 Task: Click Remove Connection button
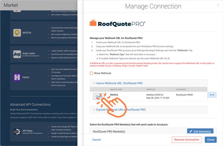pos(187,140)
